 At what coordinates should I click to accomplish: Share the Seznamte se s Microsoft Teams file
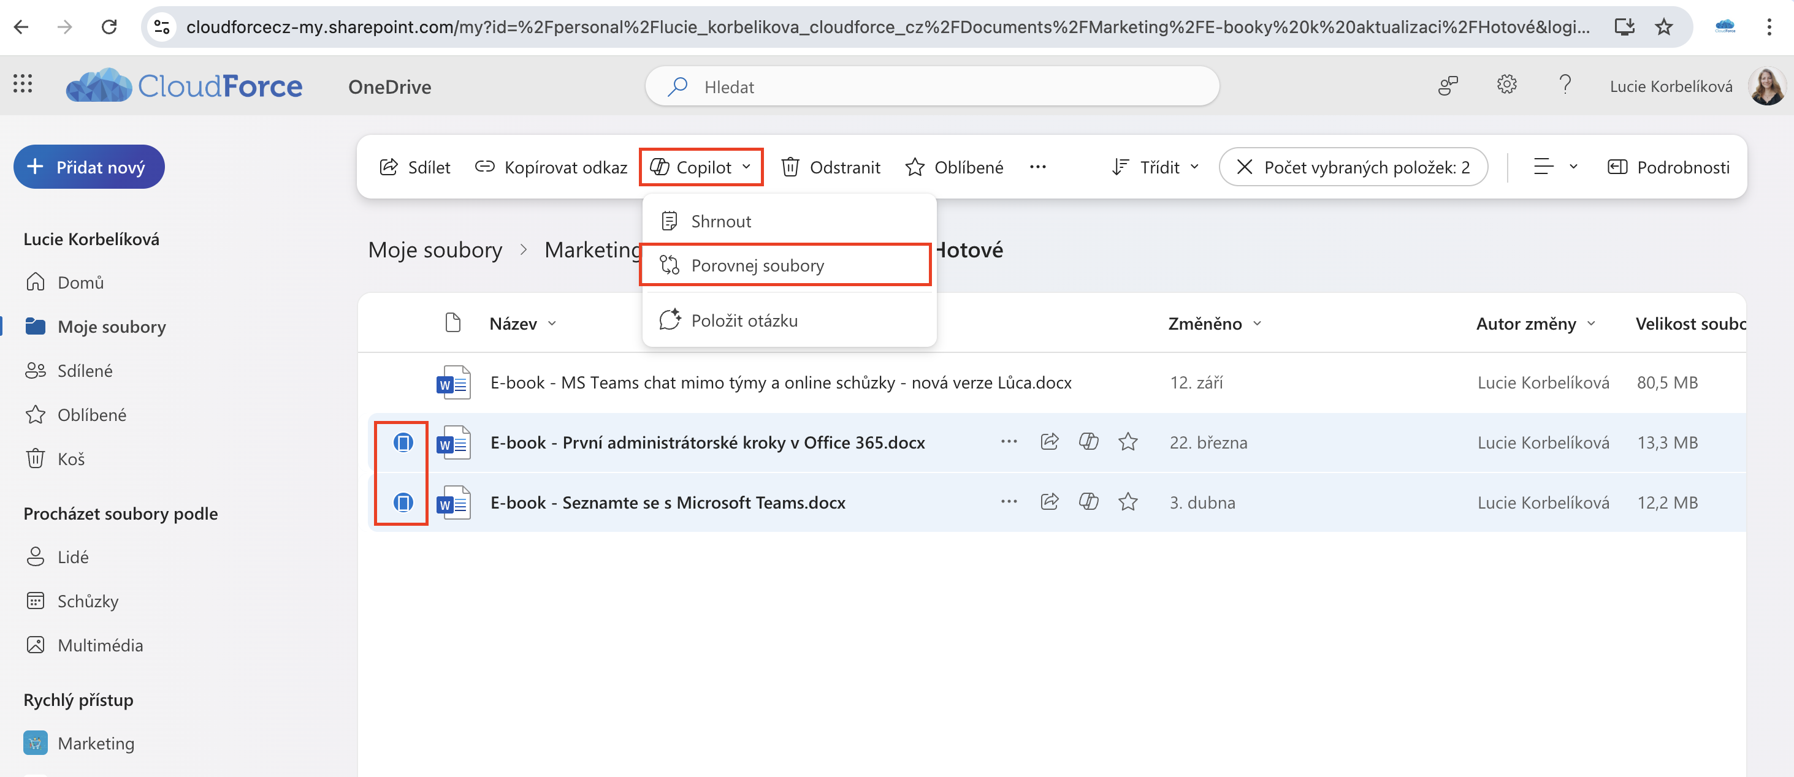click(x=1050, y=502)
